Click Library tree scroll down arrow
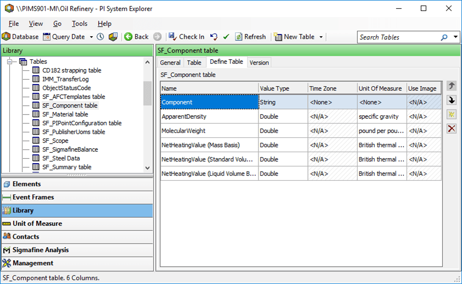The width and height of the screenshot is (462, 284). click(148, 168)
